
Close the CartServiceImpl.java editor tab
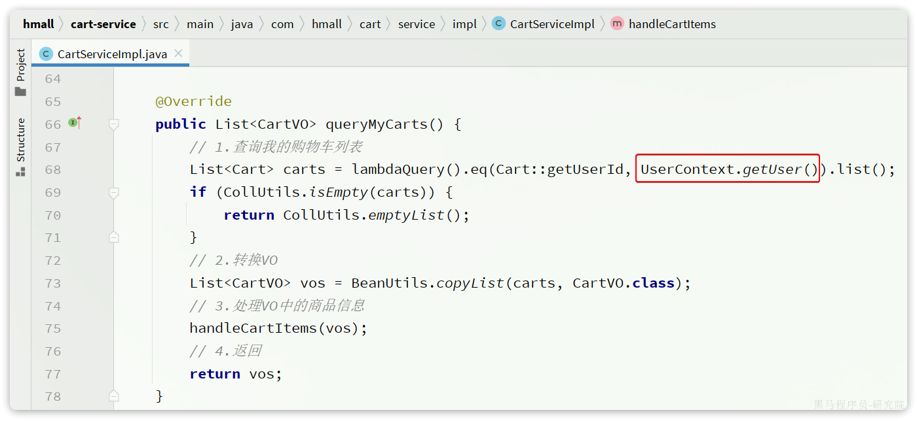(178, 54)
